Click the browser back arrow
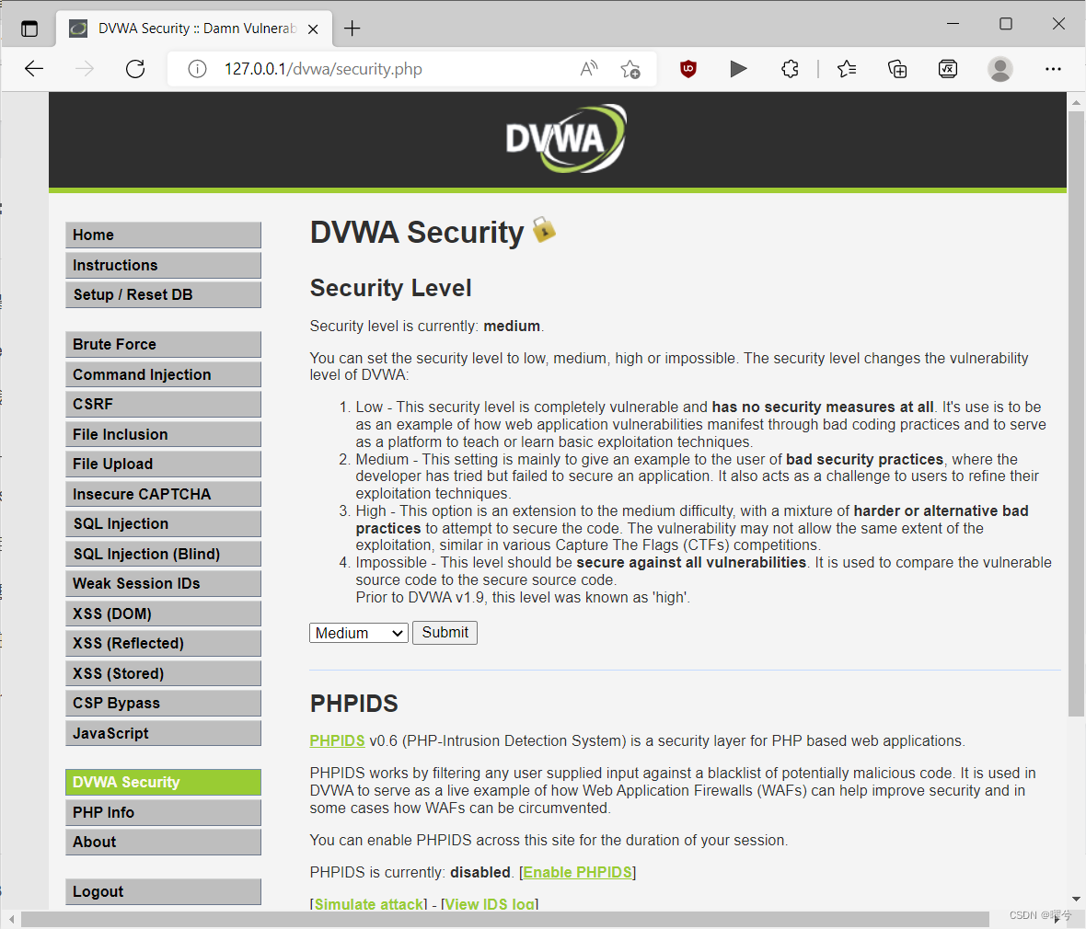The image size is (1086, 929). [34, 69]
